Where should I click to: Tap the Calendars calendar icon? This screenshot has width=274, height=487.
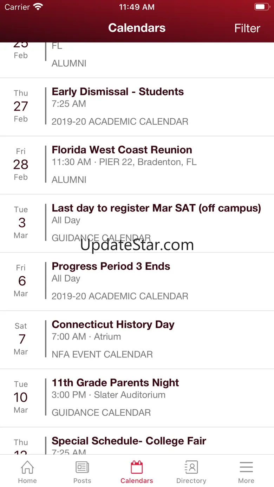[137, 467]
